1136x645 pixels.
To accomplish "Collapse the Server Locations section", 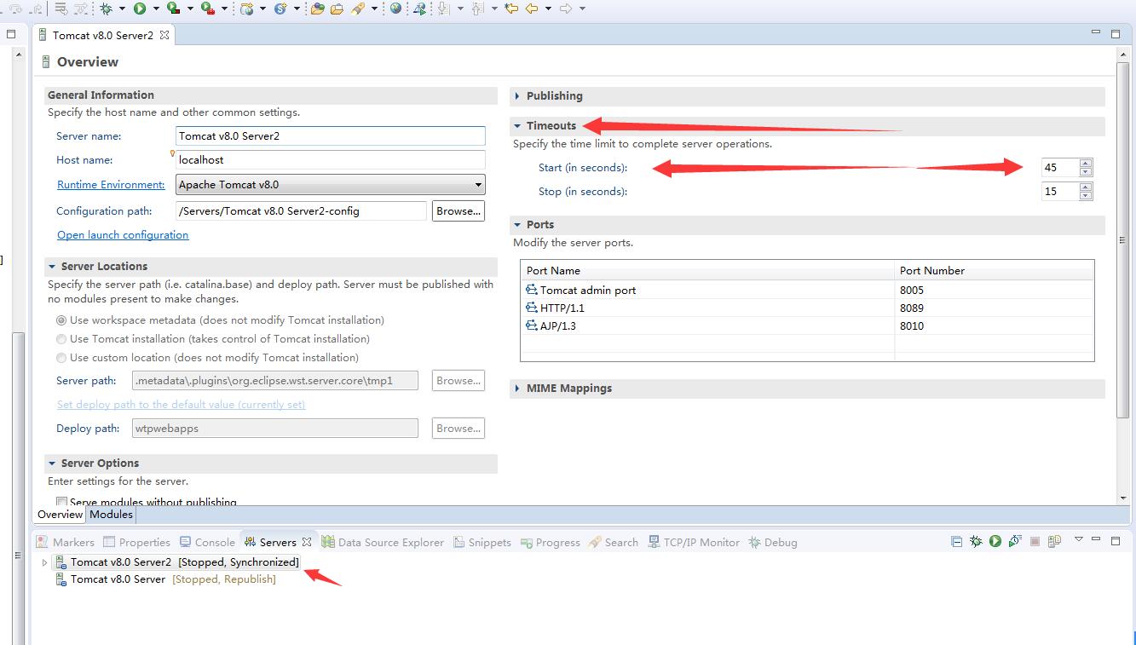I will (x=52, y=267).
